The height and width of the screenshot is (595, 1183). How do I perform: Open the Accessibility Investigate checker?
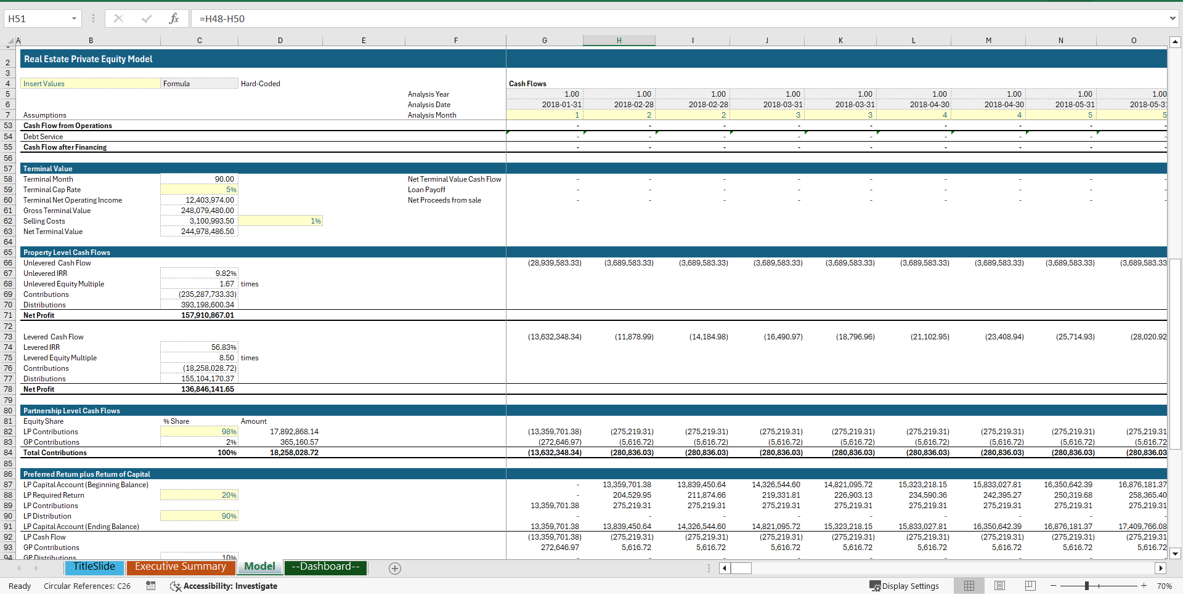point(224,586)
